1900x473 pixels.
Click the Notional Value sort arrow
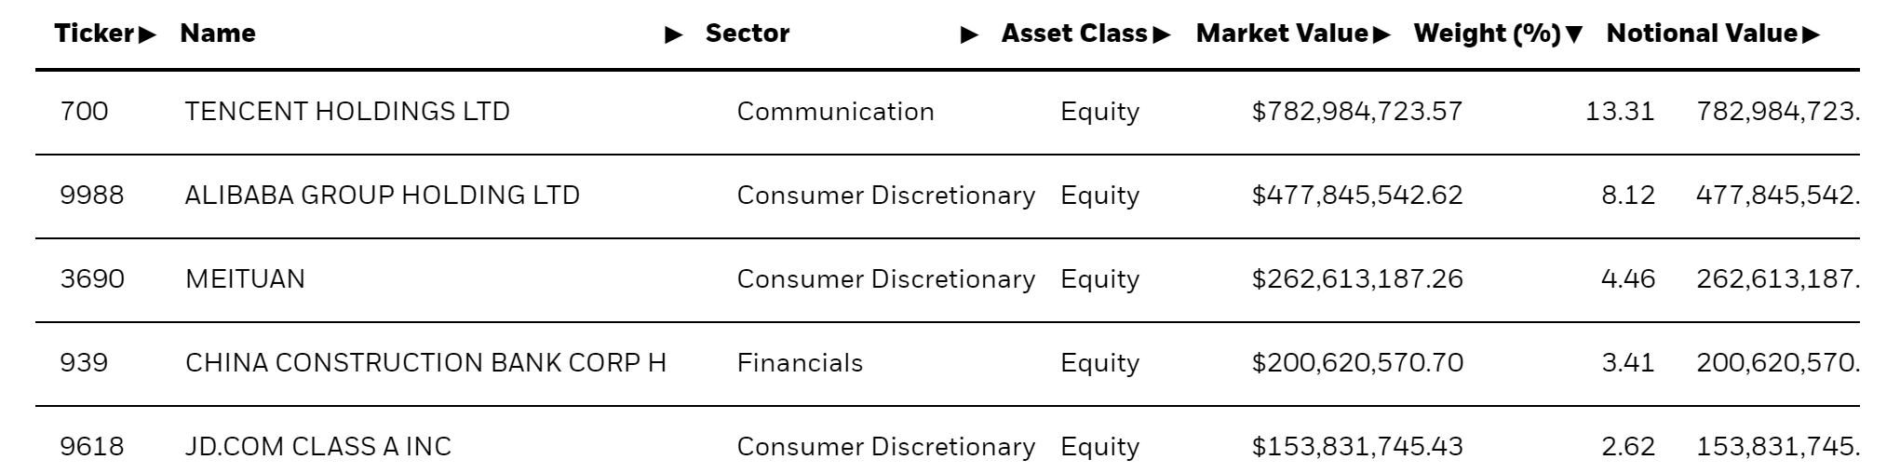coord(1810,35)
